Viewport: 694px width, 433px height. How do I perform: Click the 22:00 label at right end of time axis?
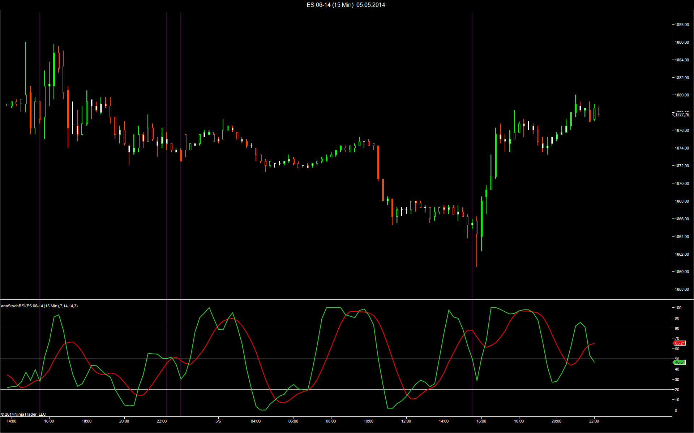(594, 421)
